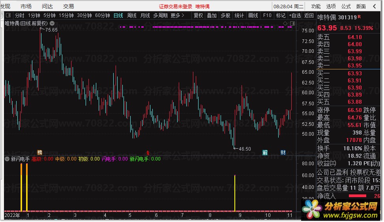Click the 75.65 high price label

51,30
